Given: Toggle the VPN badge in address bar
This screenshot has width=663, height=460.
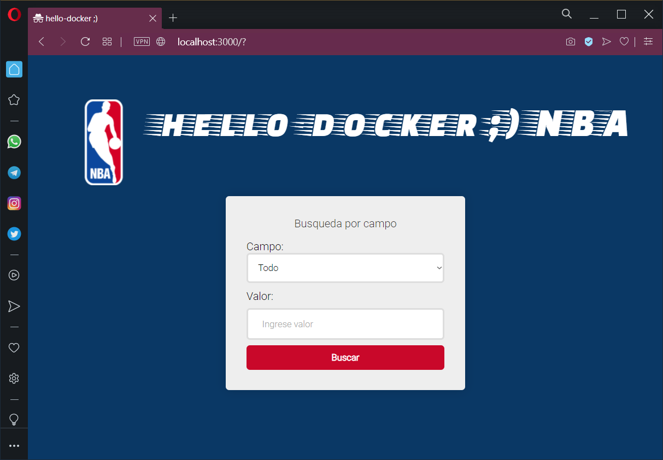Looking at the screenshot, I should coord(142,42).
